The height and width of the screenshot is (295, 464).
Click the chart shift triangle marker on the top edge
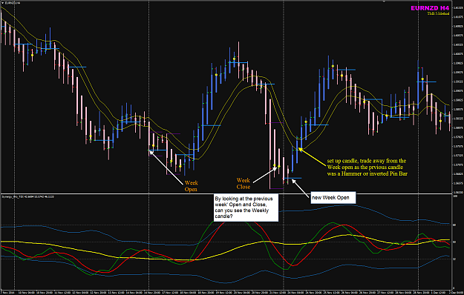tap(384, 1)
